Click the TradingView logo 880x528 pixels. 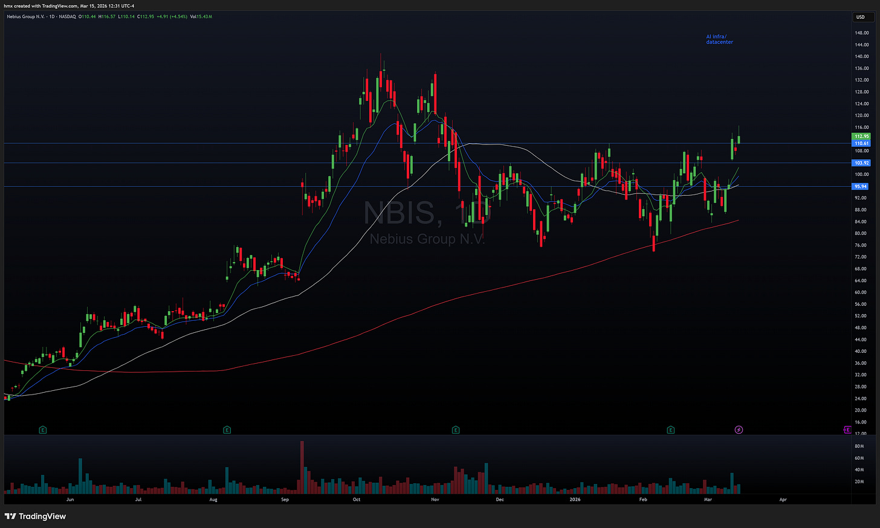35,517
